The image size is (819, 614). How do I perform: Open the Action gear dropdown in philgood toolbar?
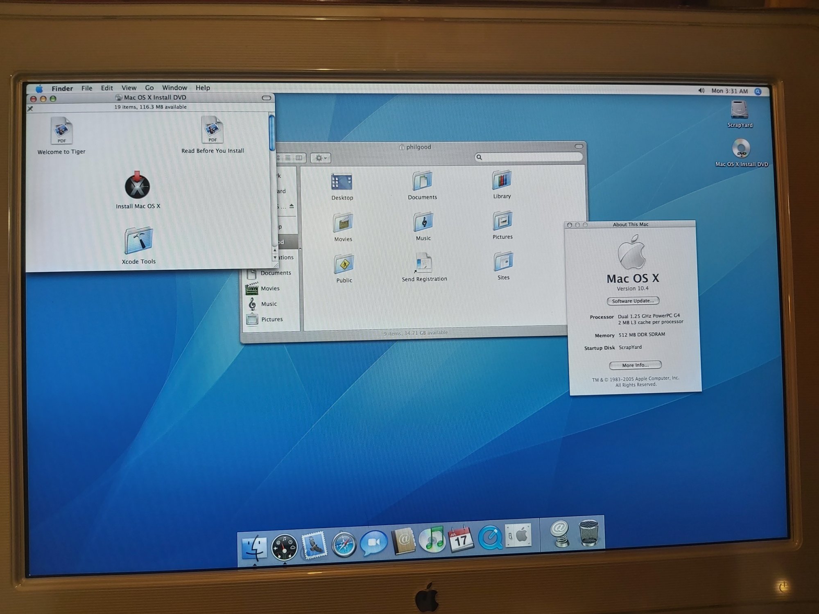click(x=321, y=158)
